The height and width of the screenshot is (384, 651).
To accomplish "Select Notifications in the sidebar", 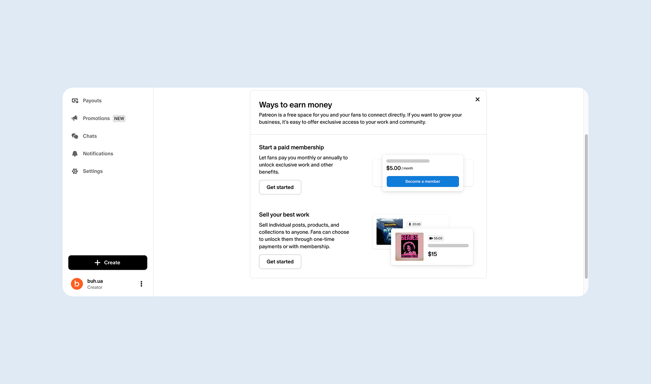I will click(98, 154).
